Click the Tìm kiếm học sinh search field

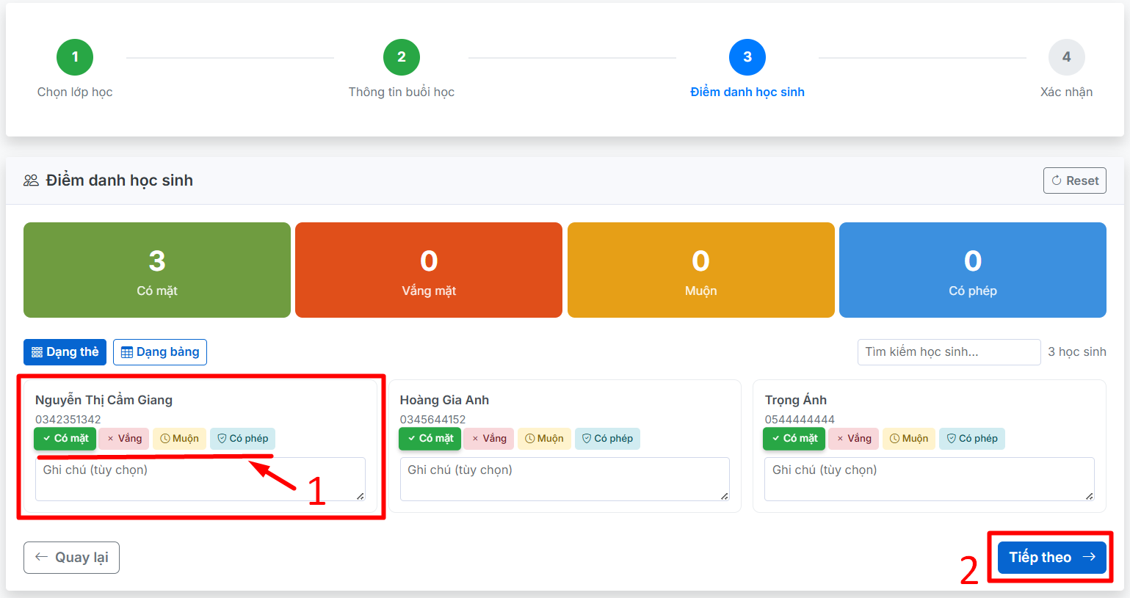(x=948, y=352)
